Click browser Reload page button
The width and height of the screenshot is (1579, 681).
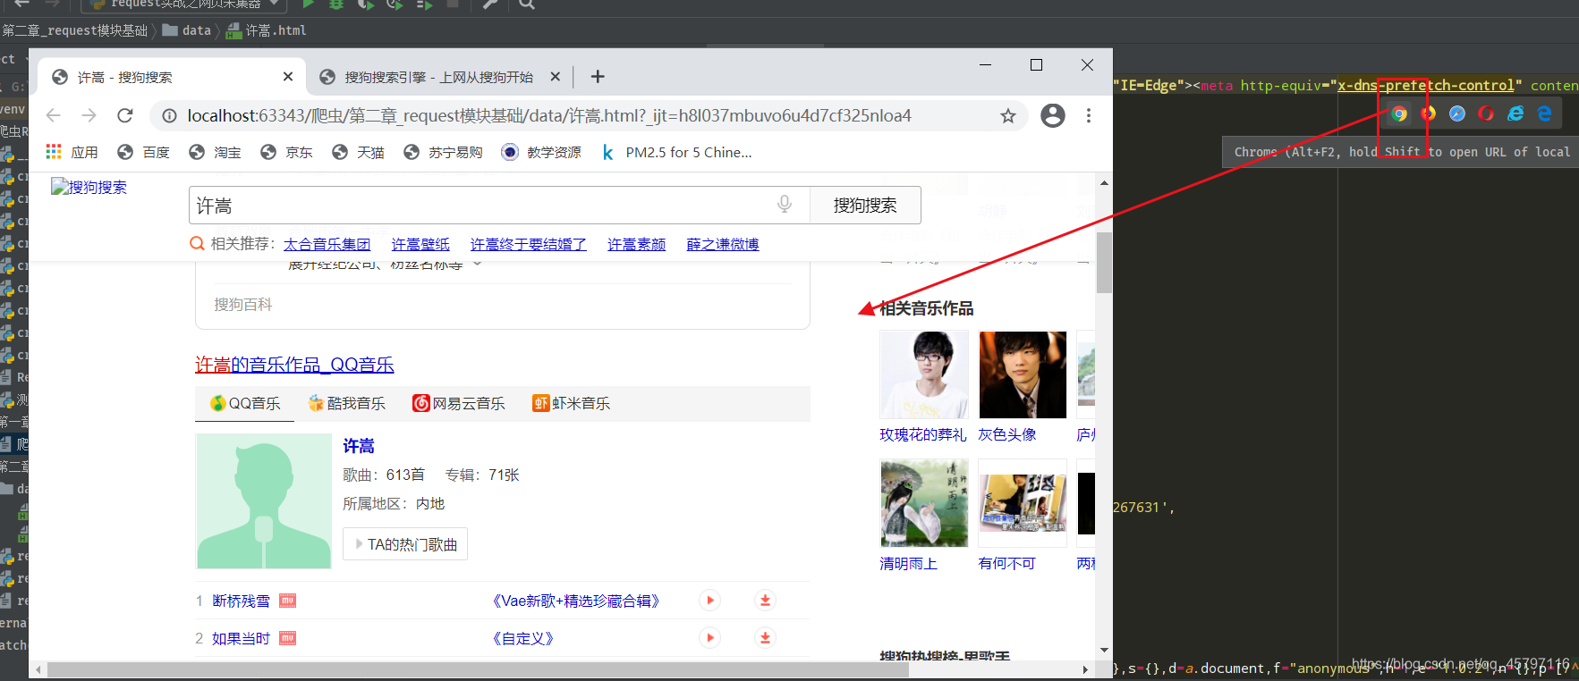click(x=125, y=115)
